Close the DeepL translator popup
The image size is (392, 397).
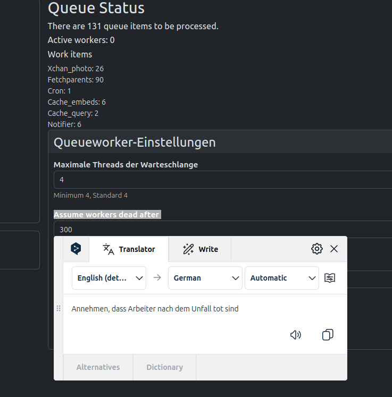(x=334, y=249)
